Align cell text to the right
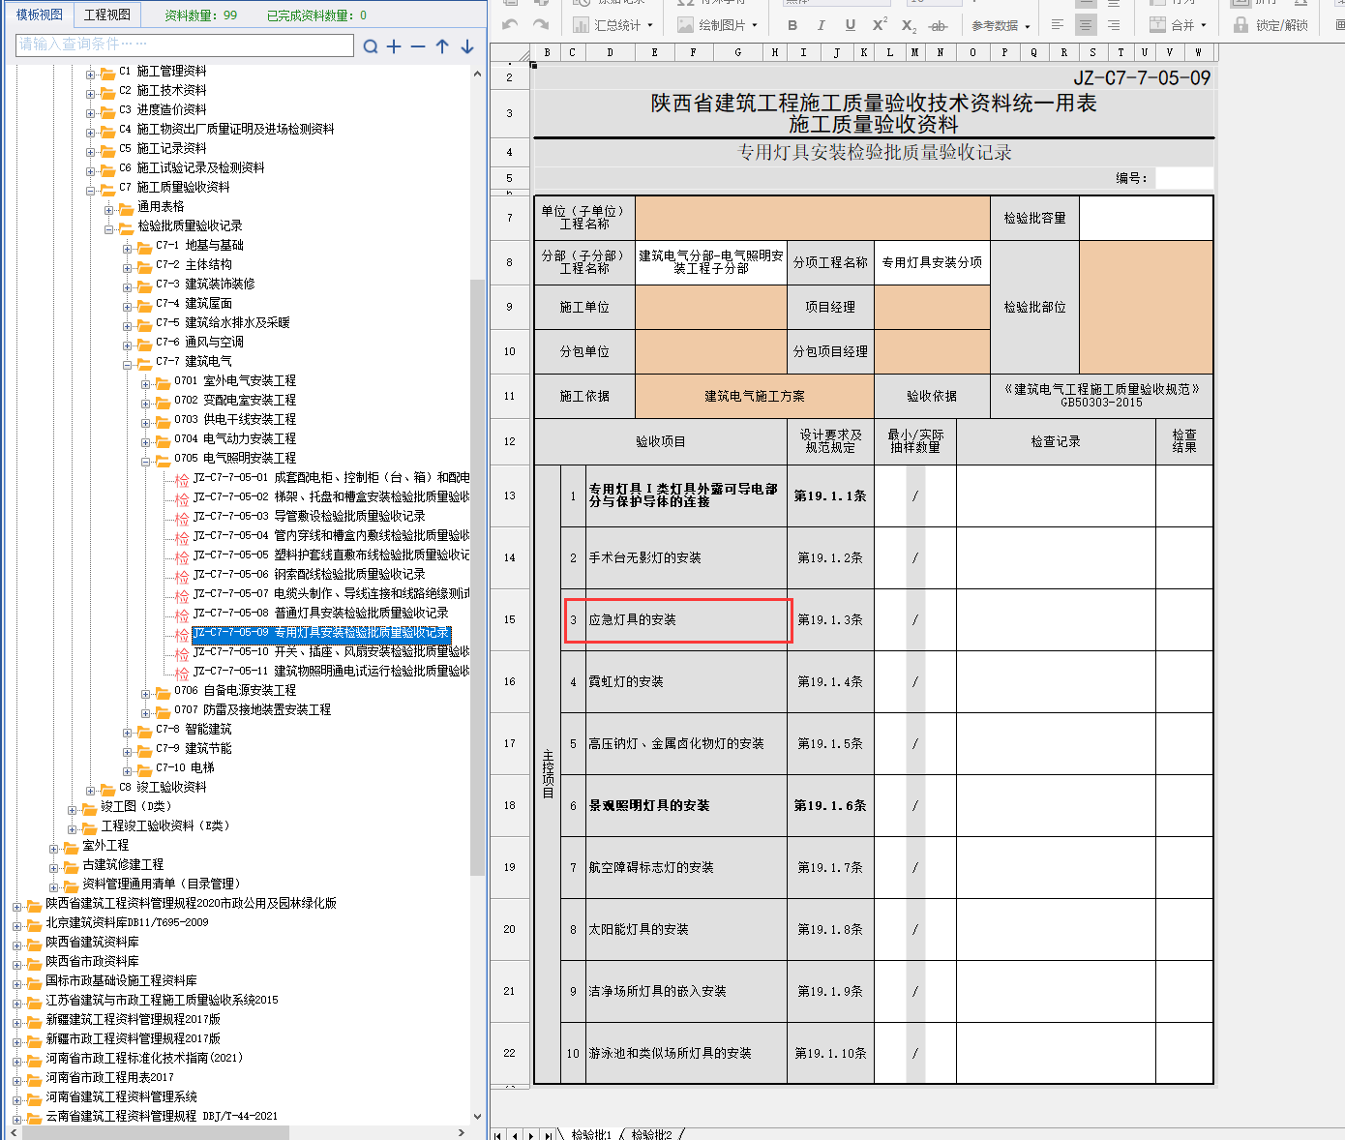The height and width of the screenshot is (1140, 1345). [x=1114, y=25]
